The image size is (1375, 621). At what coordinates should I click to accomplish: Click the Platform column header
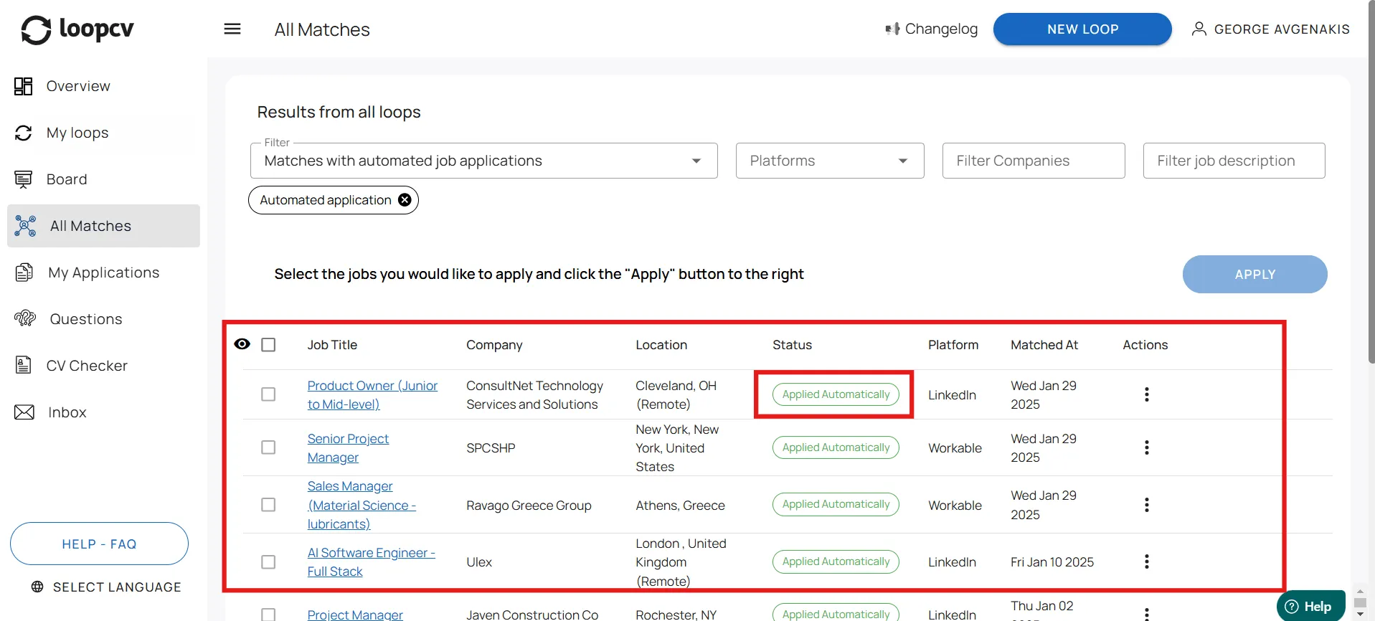(953, 345)
